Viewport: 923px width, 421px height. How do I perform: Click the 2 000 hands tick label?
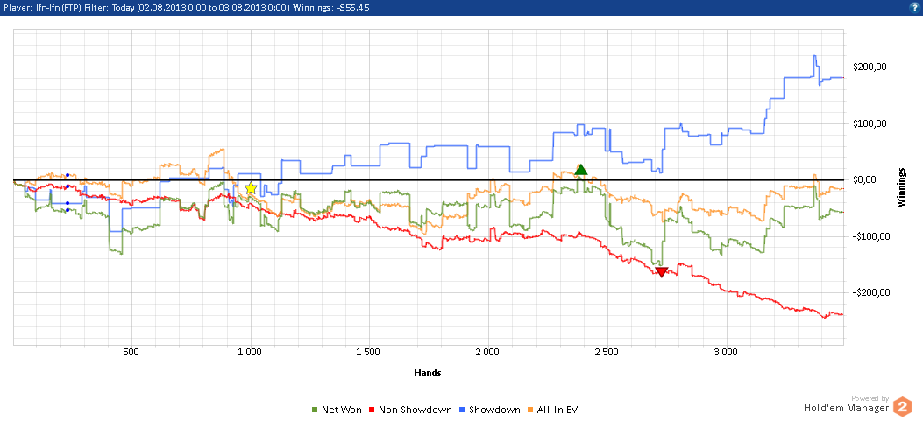[x=486, y=352]
